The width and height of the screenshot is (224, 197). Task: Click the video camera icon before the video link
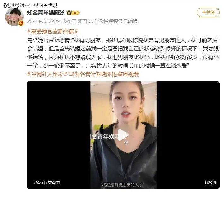click(x=71, y=74)
